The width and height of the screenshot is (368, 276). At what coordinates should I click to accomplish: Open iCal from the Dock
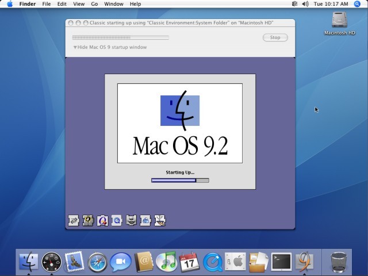tap(189, 262)
